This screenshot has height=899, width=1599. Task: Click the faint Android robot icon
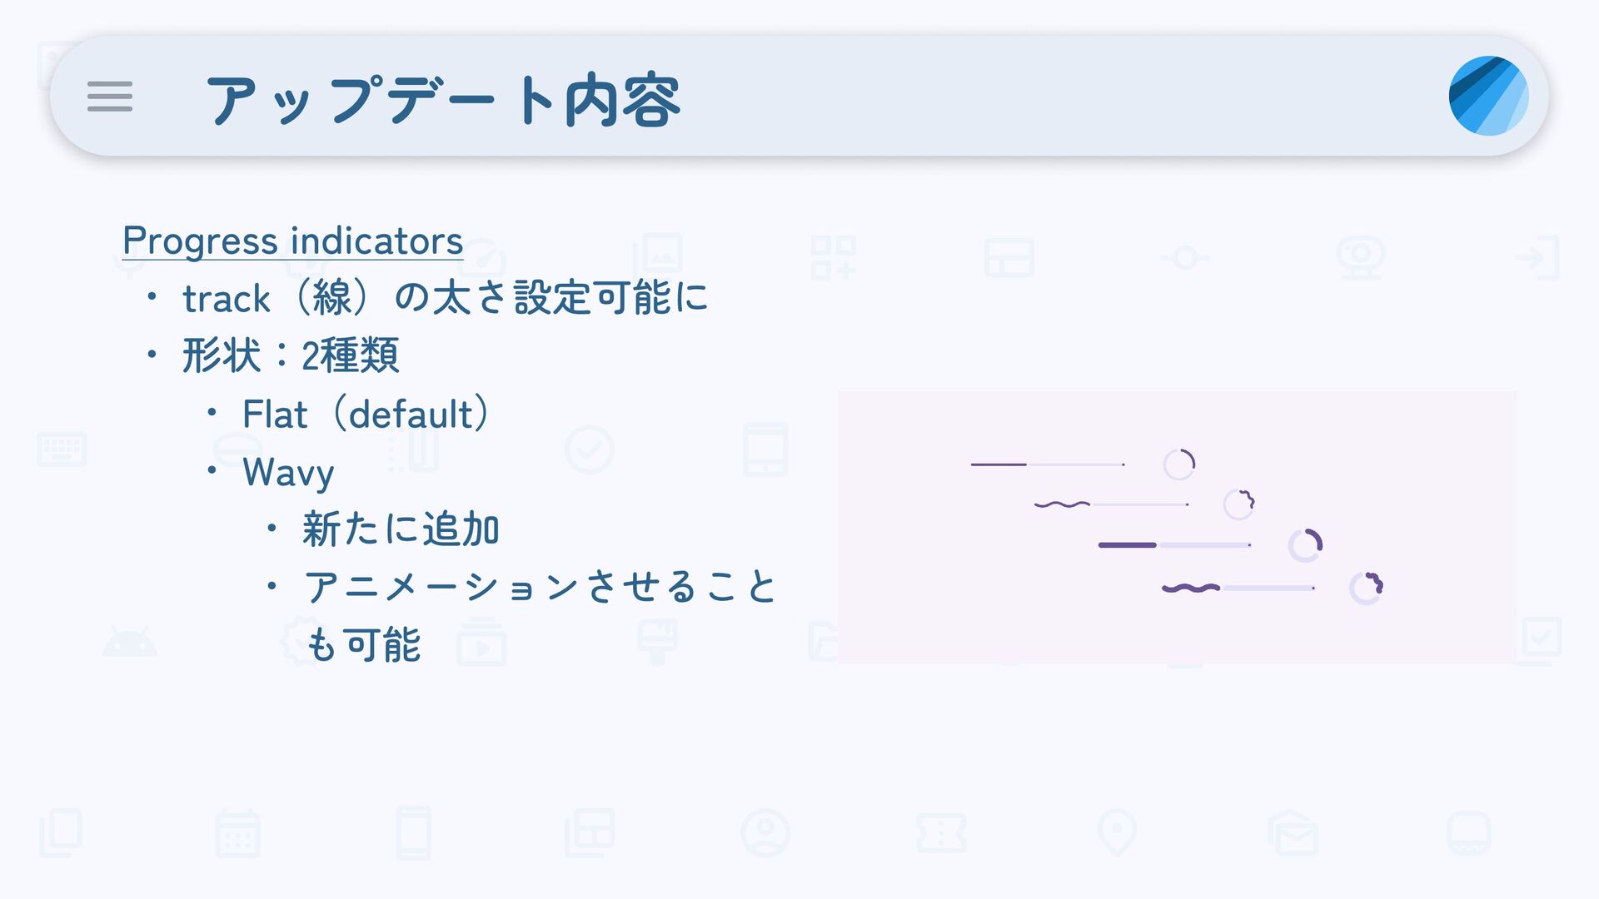point(129,642)
